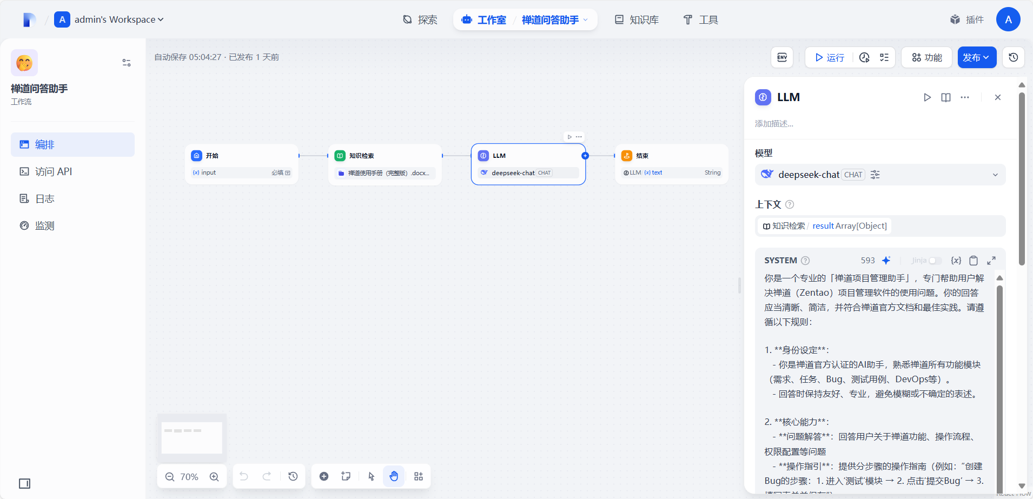The height and width of the screenshot is (499, 1033).
Task: Zoom in the canvas
Action: [x=214, y=476]
